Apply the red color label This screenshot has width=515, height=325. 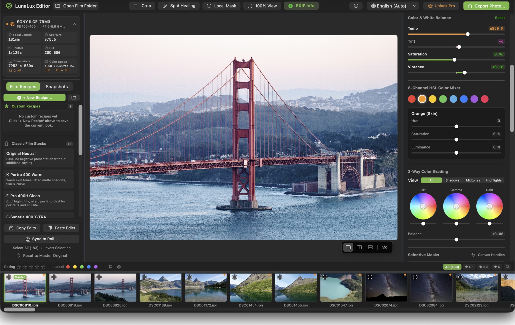[68, 267]
